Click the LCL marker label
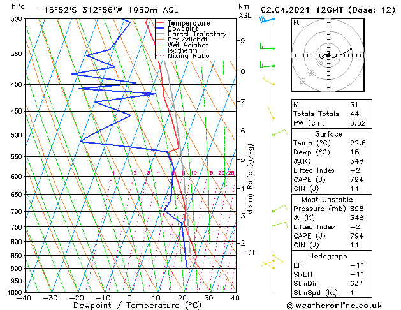 tap(250, 253)
